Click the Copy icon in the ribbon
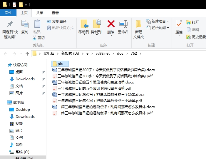206x159 pixels. [25, 24]
